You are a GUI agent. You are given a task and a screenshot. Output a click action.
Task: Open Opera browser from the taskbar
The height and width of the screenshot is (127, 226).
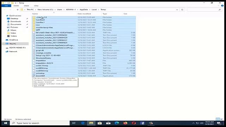click(x=134, y=123)
